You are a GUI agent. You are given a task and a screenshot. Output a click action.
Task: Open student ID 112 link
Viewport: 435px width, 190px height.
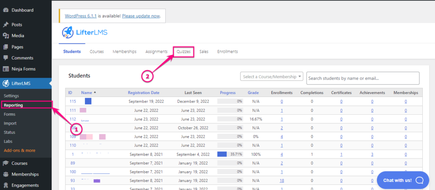click(73, 119)
